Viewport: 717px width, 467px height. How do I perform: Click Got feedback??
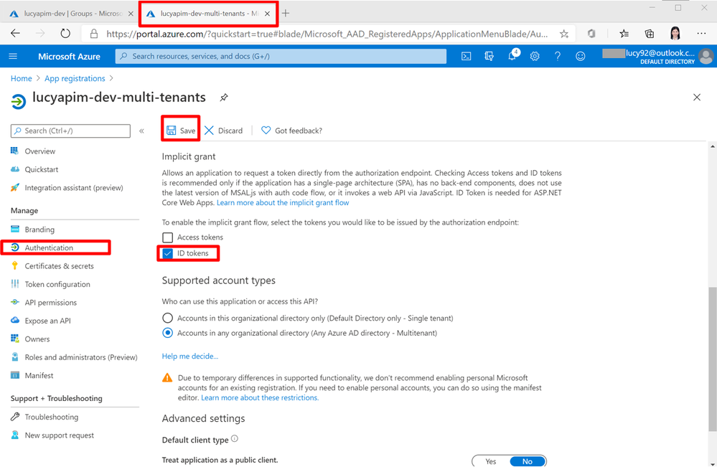(291, 131)
